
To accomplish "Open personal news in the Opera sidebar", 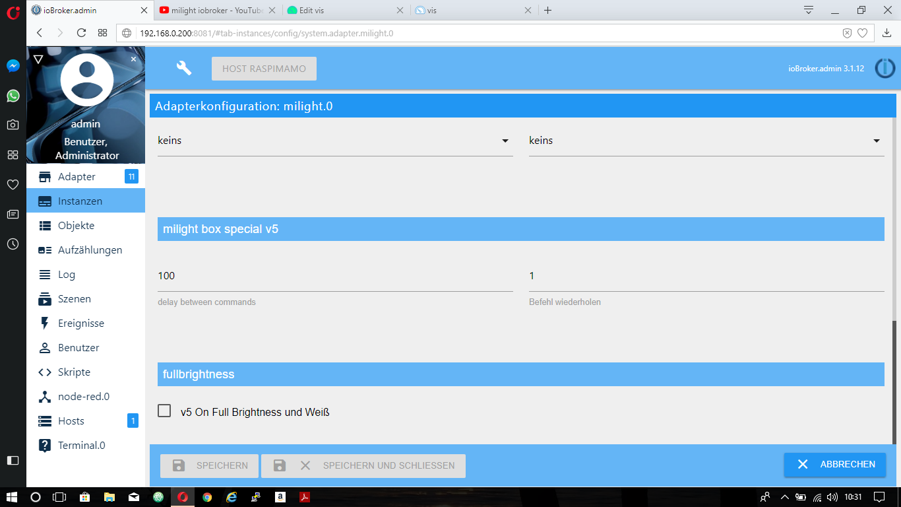I will coord(13,214).
